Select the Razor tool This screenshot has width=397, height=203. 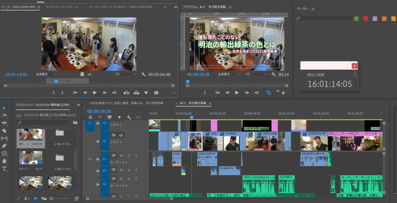pyautogui.click(x=4, y=131)
